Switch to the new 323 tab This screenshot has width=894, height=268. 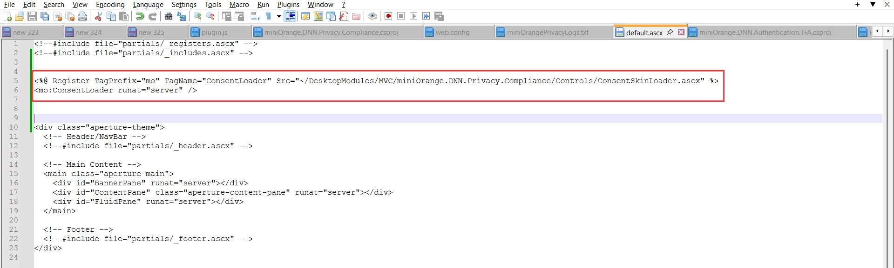(32, 33)
